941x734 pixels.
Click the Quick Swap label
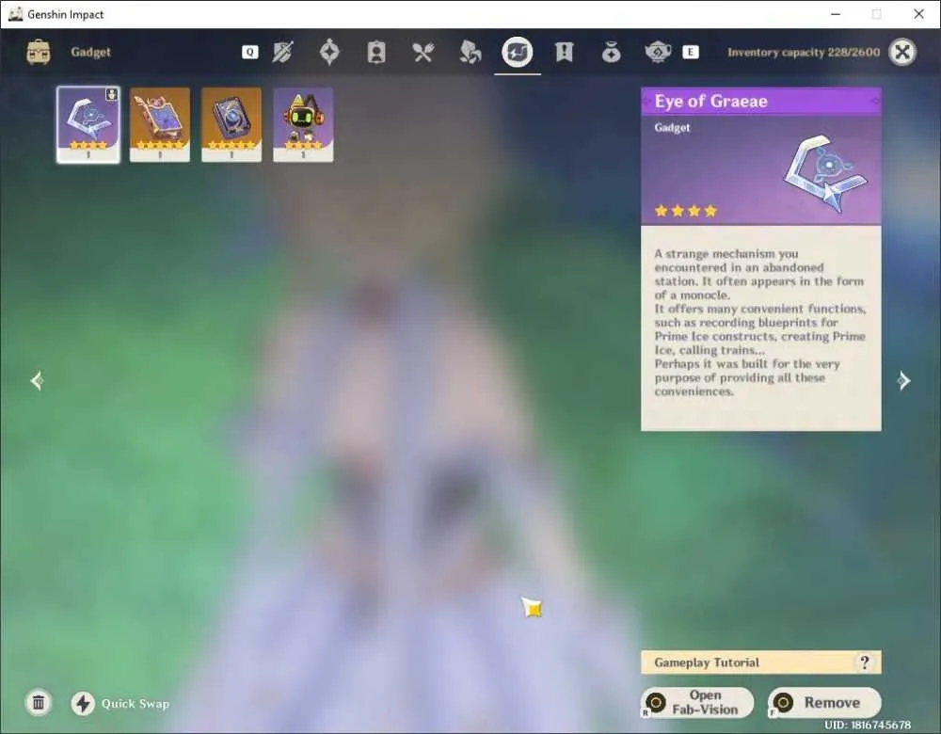136,703
